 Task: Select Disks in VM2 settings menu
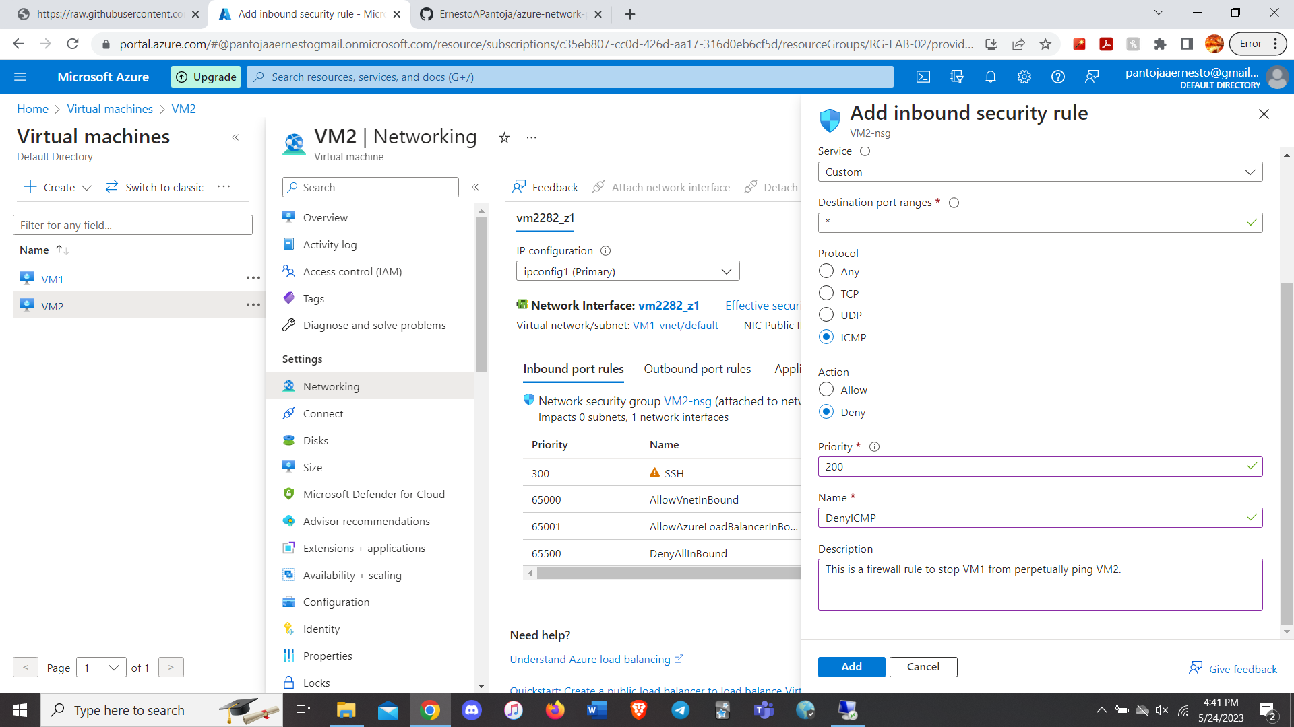pyautogui.click(x=315, y=440)
